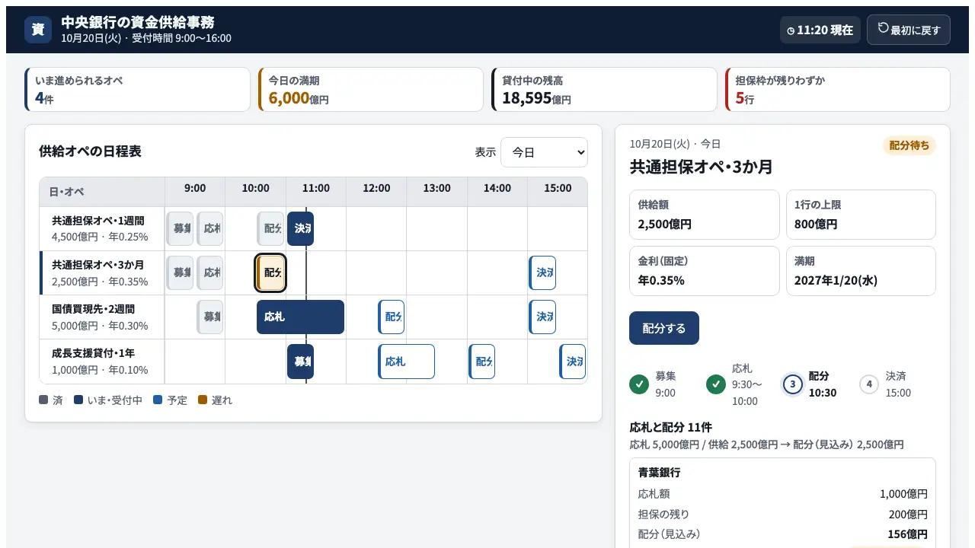This screenshot has width=975, height=548.
Task: Click the 9:00 time column header
Action: tap(195, 192)
